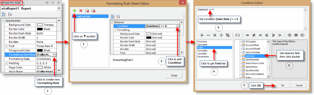Switch Property Grid to categorized view
314x95 pixels.
[4, 14]
